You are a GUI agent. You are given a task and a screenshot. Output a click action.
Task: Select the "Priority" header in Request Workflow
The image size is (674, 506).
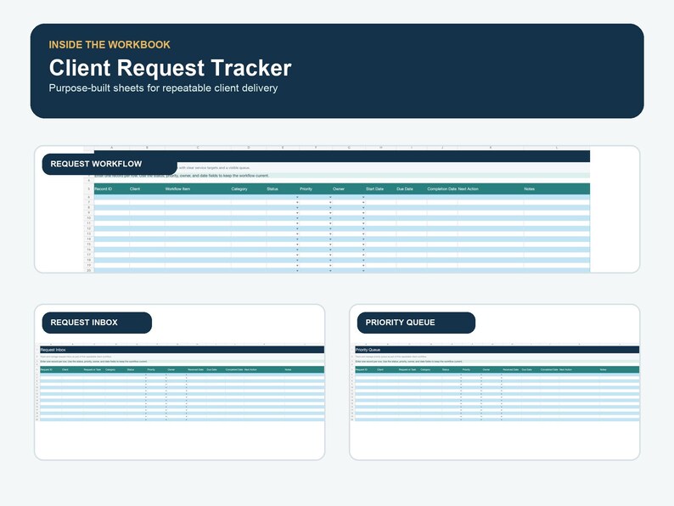(306, 188)
